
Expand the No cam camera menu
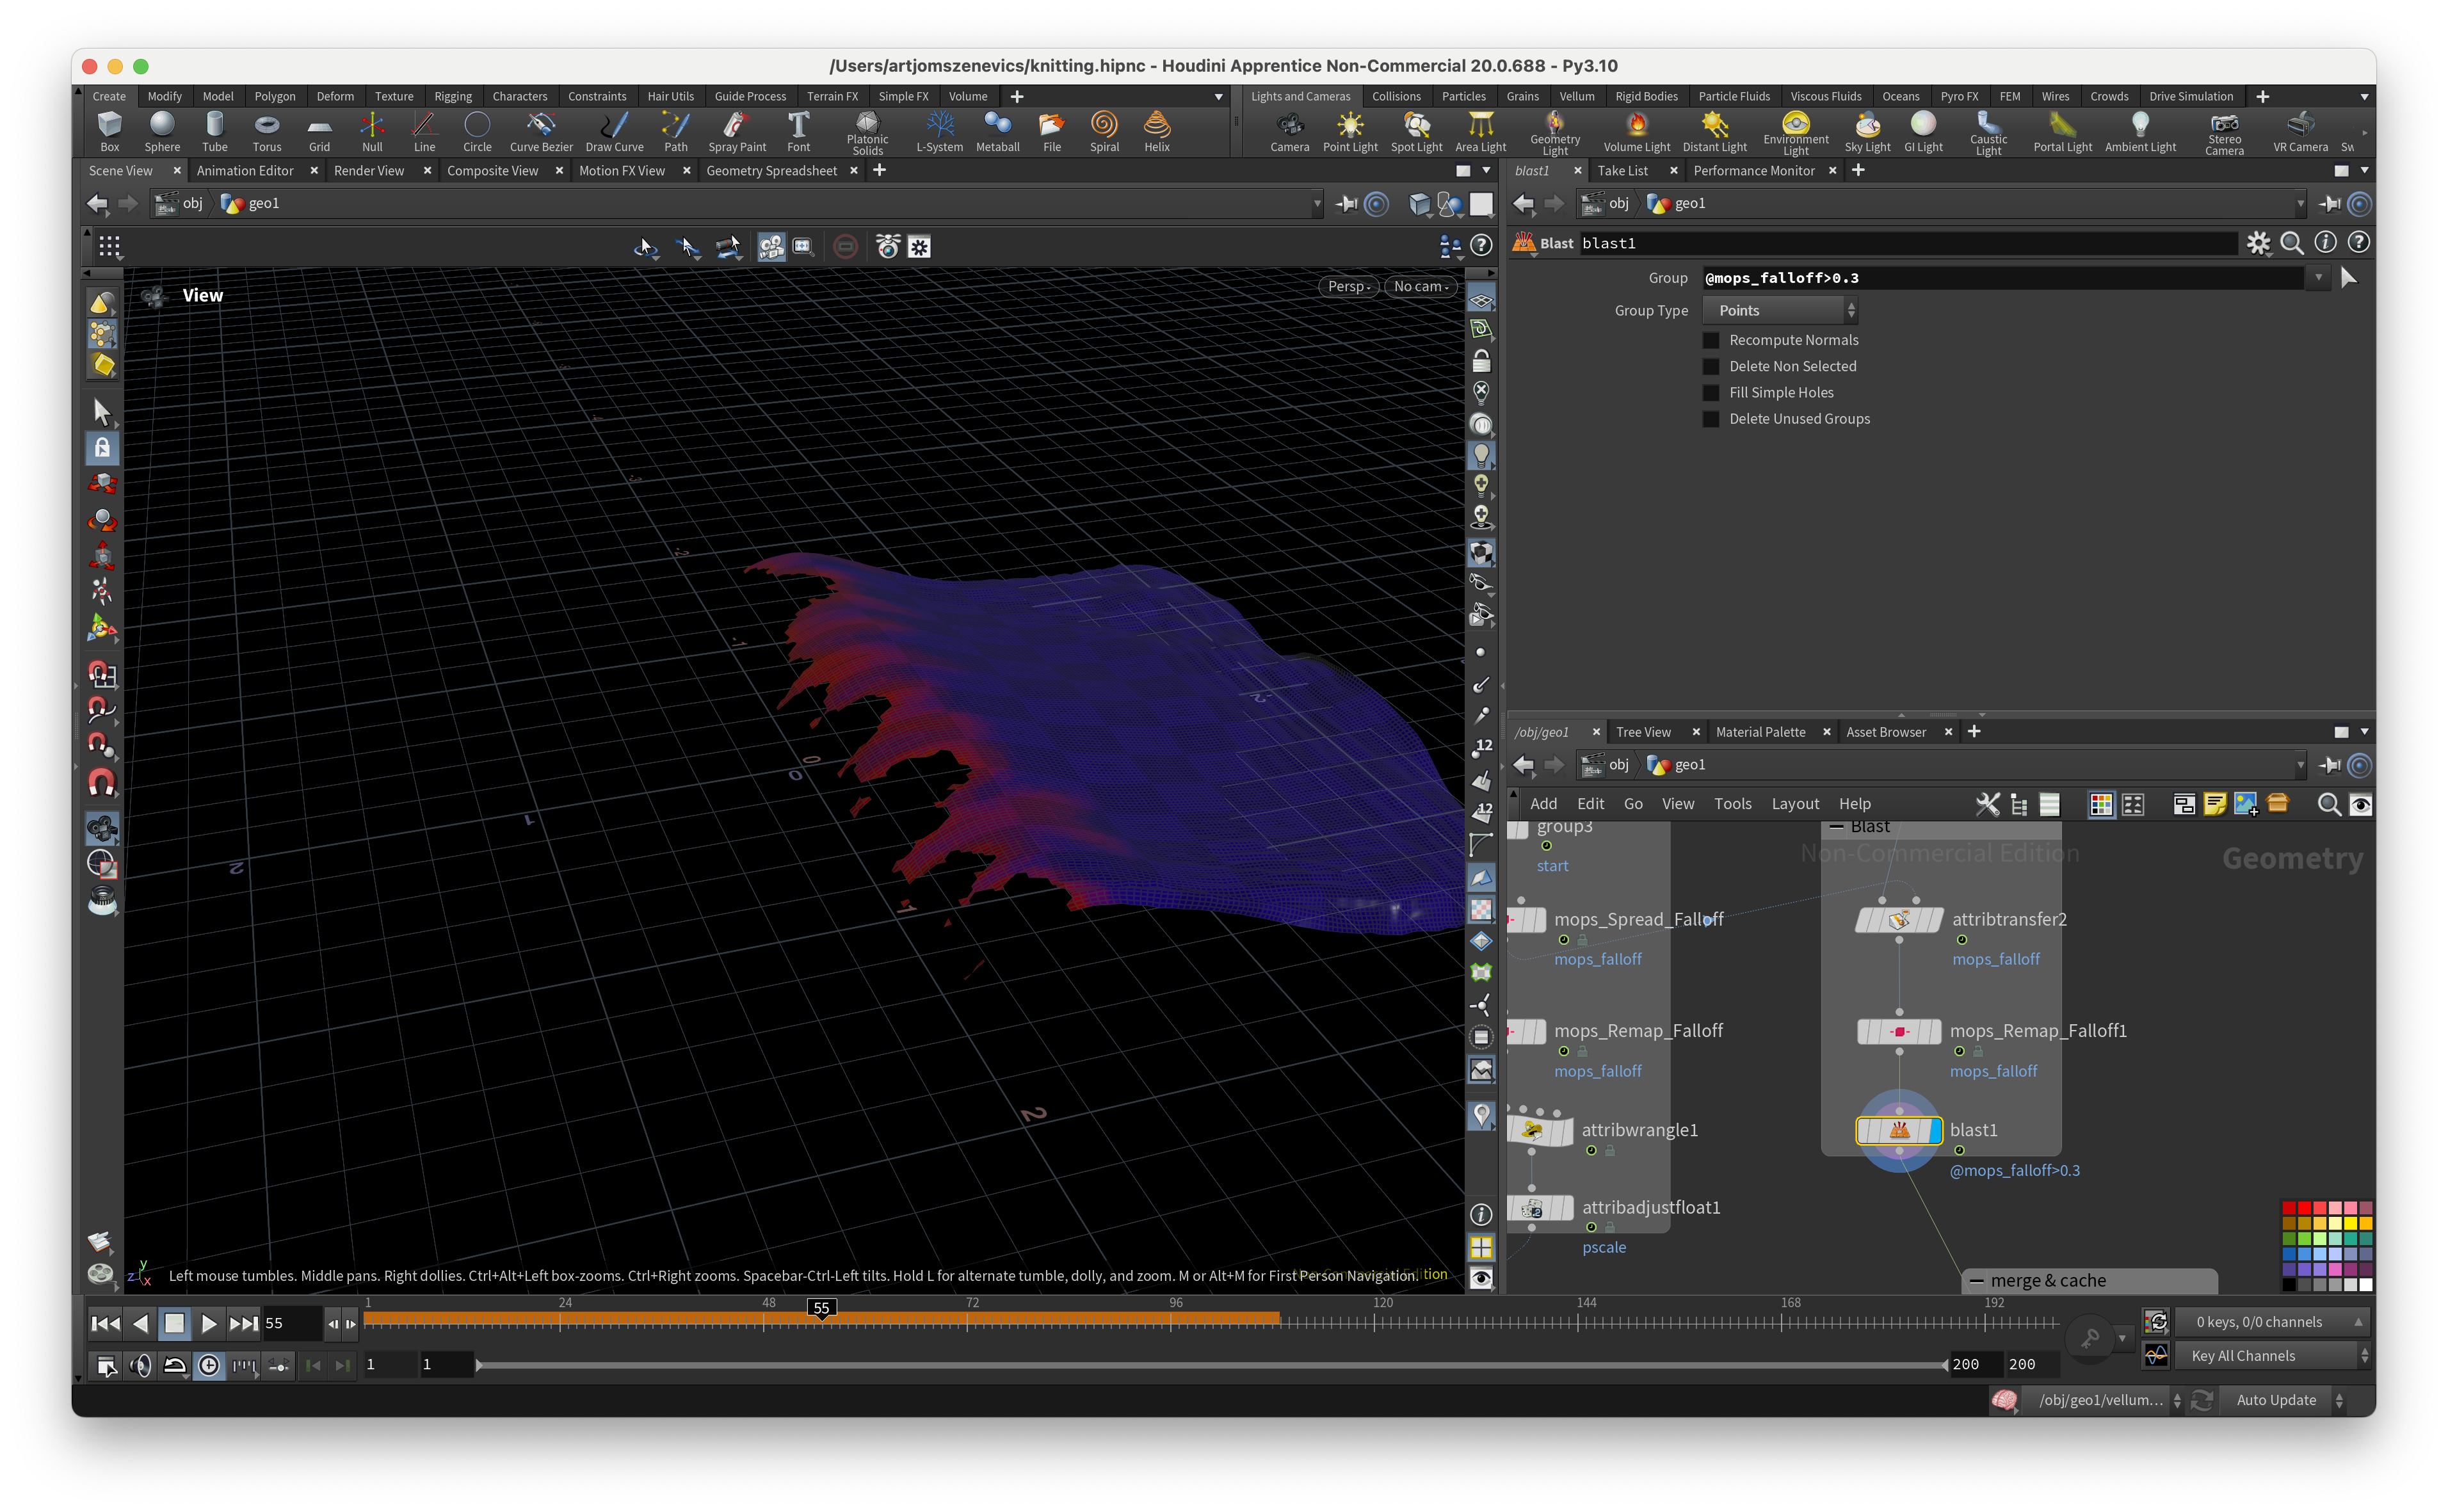coord(1420,286)
